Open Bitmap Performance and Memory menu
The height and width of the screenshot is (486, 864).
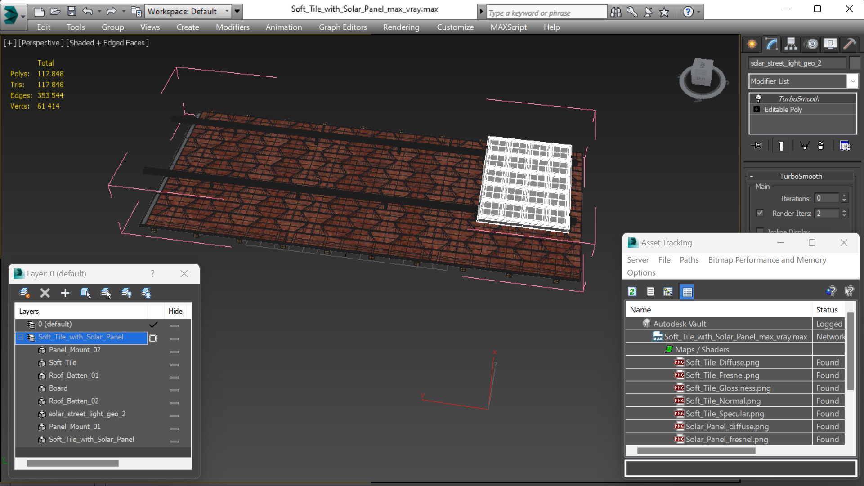click(767, 260)
